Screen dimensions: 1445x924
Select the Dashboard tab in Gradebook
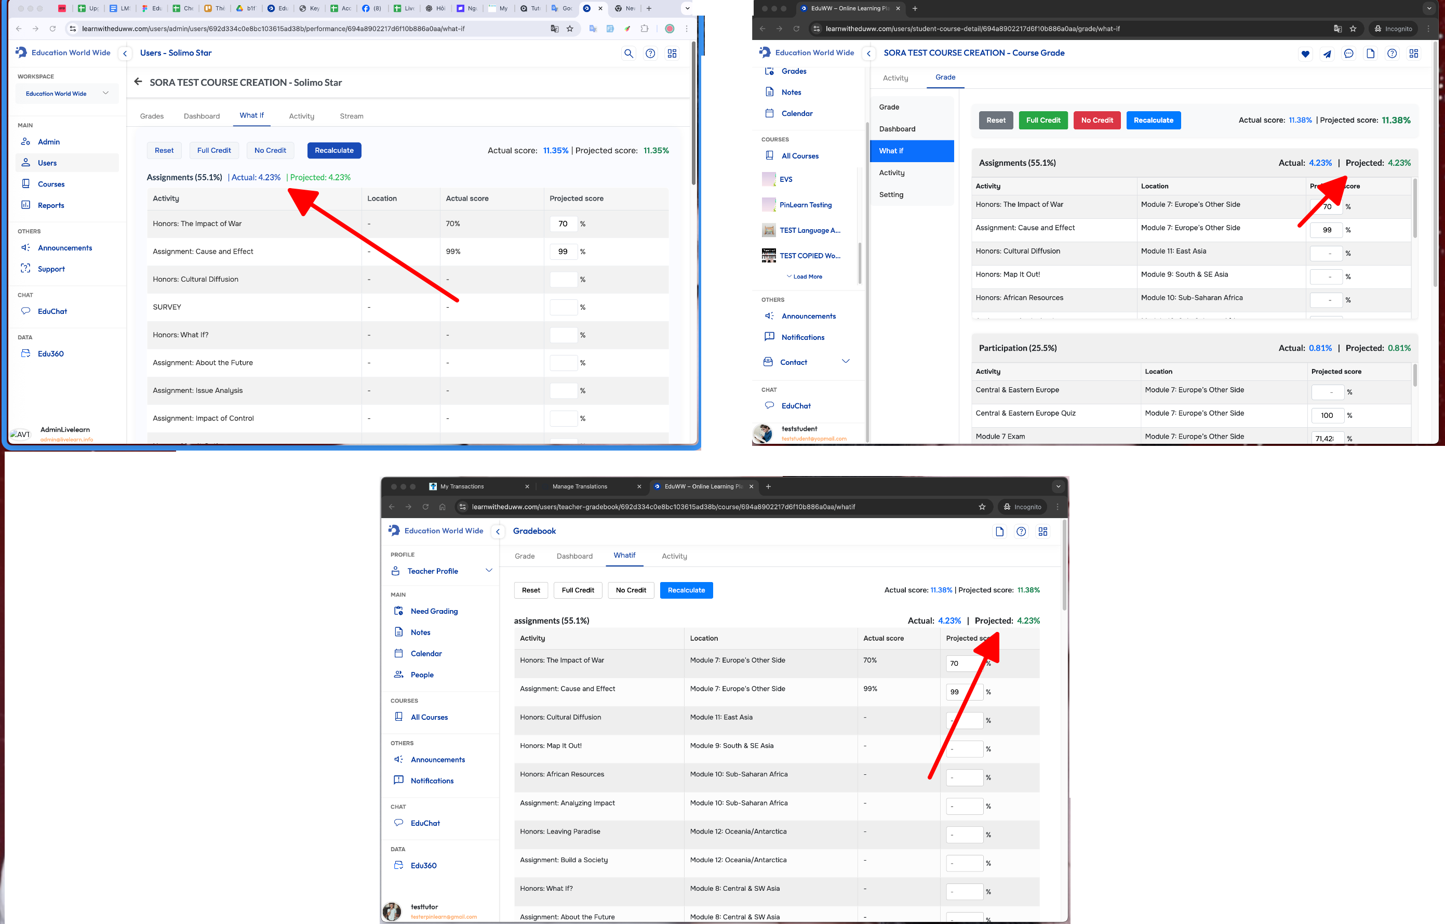[574, 556]
